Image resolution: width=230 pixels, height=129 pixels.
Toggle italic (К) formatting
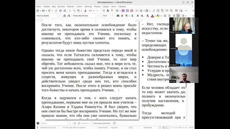(x=122, y=16)
